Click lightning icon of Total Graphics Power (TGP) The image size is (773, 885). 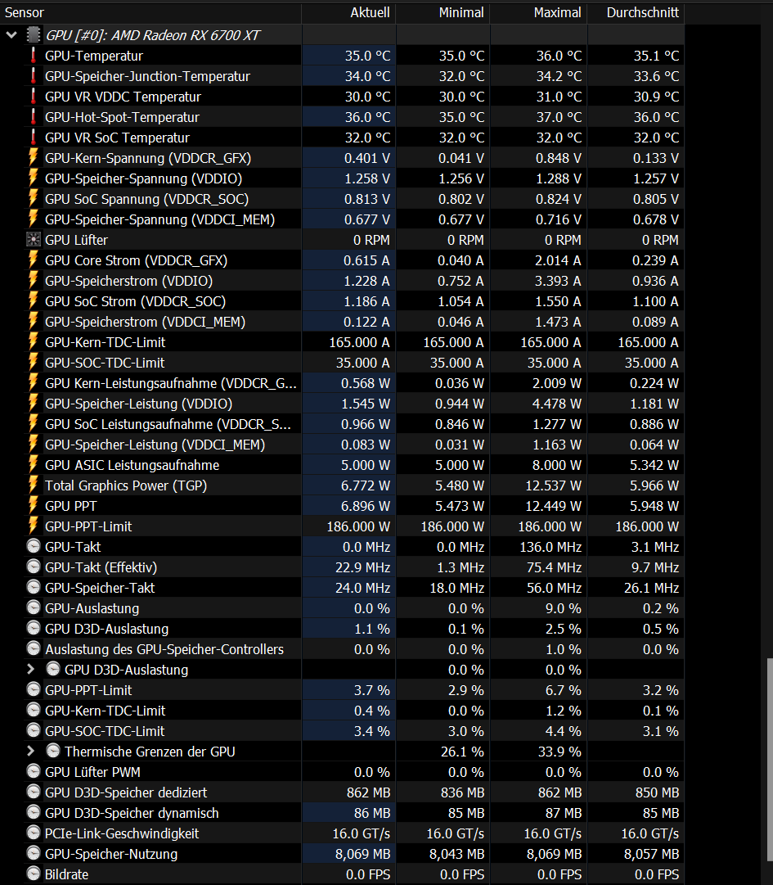pyautogui.click(x=34, y=485)
